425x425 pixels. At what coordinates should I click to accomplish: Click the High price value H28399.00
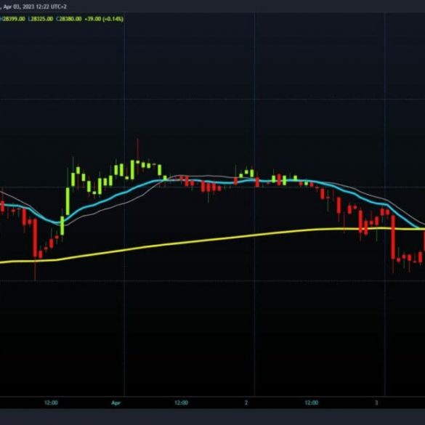click(12, 19)
